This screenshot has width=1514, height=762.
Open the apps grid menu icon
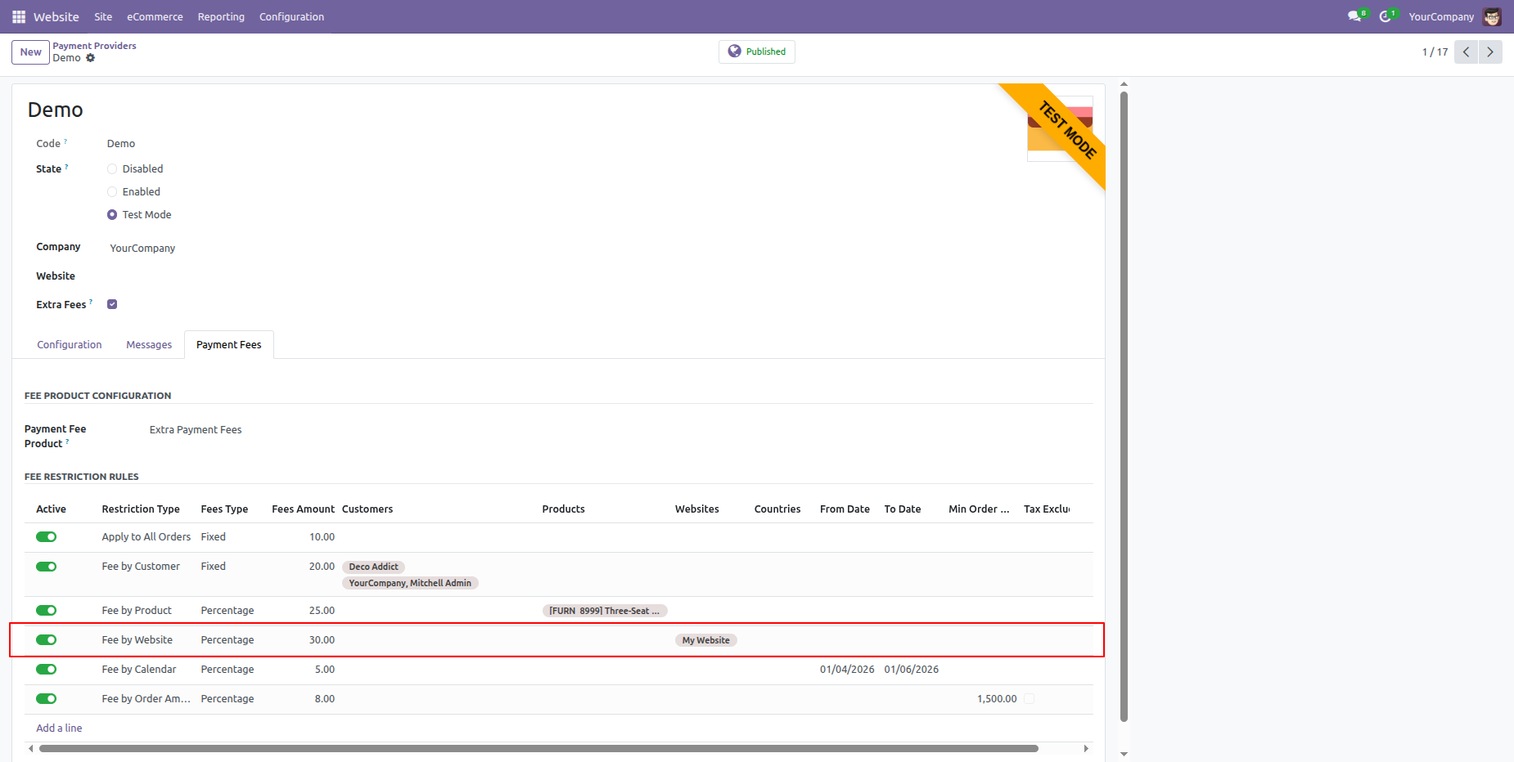pyautogui.click(x=19, y=16)
